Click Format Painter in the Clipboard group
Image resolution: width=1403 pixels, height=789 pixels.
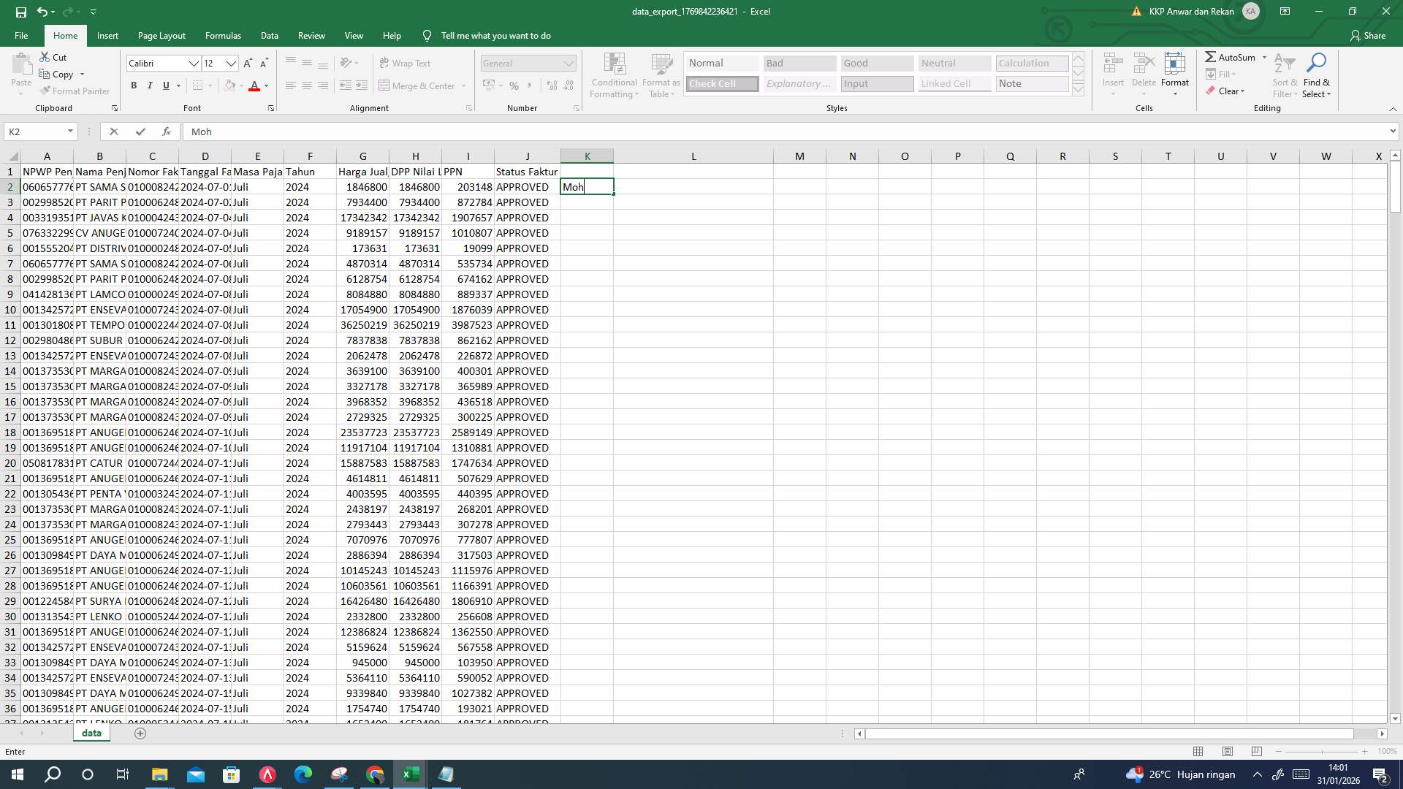point(75,91)
